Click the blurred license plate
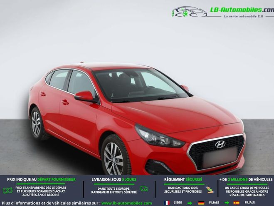 [x=220, y=158]
